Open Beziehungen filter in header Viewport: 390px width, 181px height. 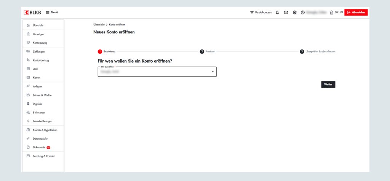(x=261, y=13)
